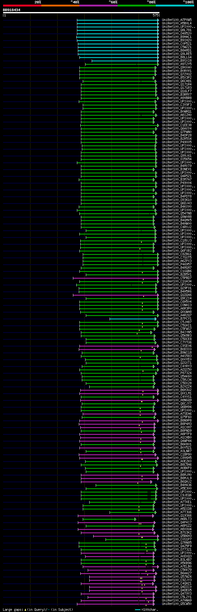
Task: Click label UniRef100_B4MGM7
Action: click(177, 268)
